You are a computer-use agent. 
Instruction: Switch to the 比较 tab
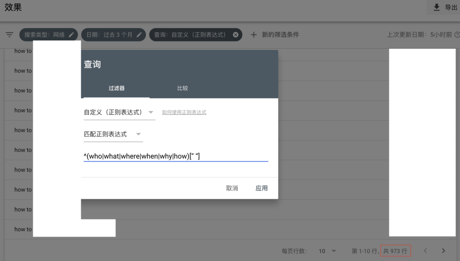182,88
